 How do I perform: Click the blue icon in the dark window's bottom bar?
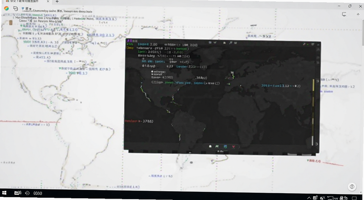pos(225,146)
